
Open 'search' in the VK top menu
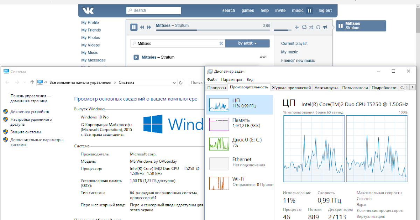point(229,10)
